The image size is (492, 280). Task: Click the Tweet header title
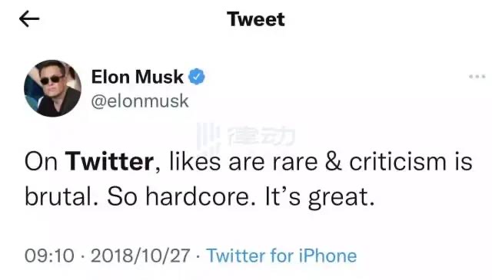pyautogui.click(x=256, y=19)
